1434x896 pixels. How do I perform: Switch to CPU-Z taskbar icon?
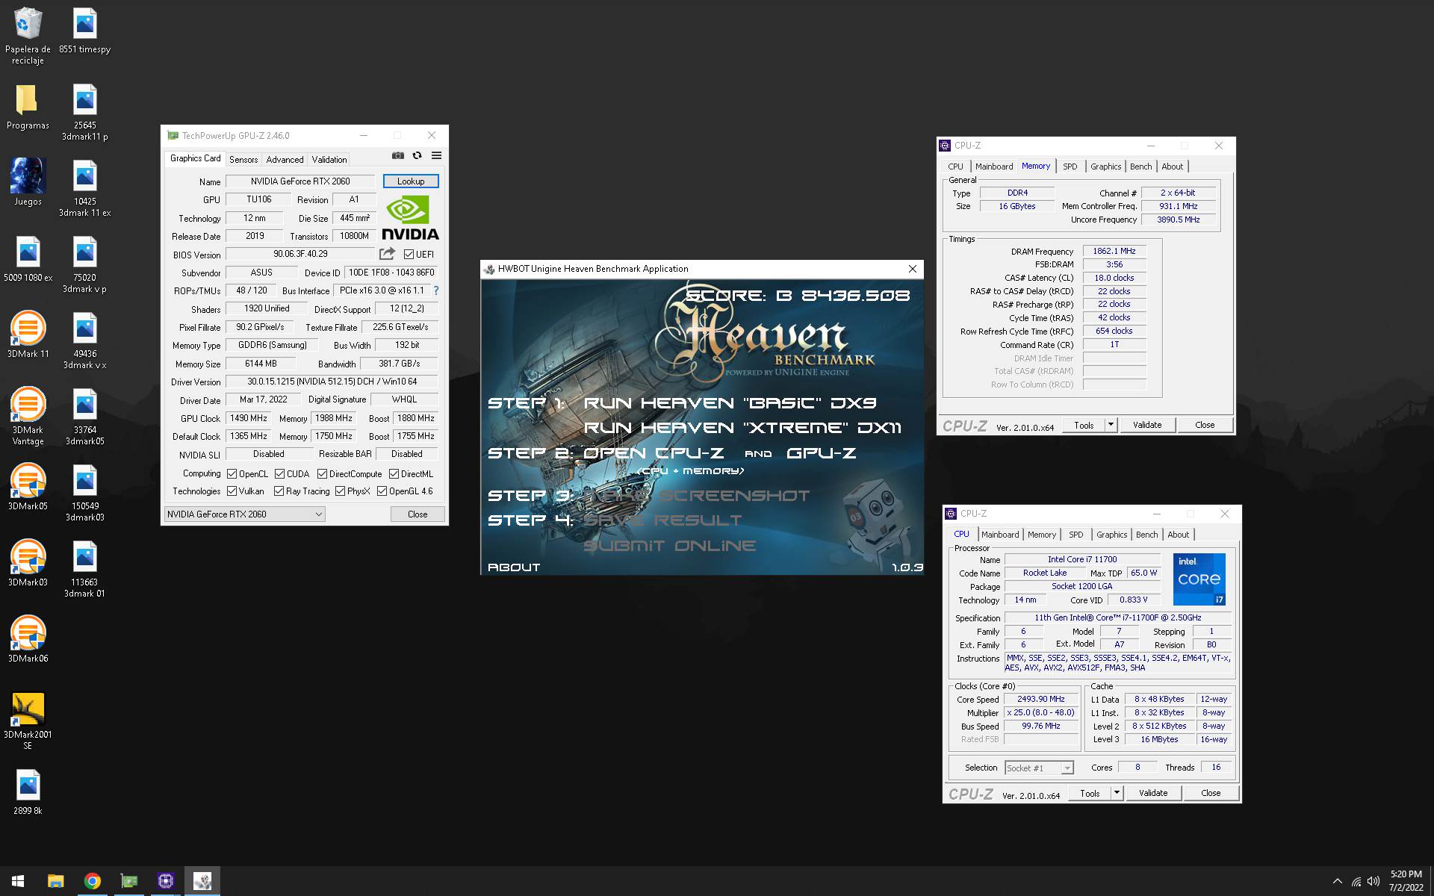point(166,881)
